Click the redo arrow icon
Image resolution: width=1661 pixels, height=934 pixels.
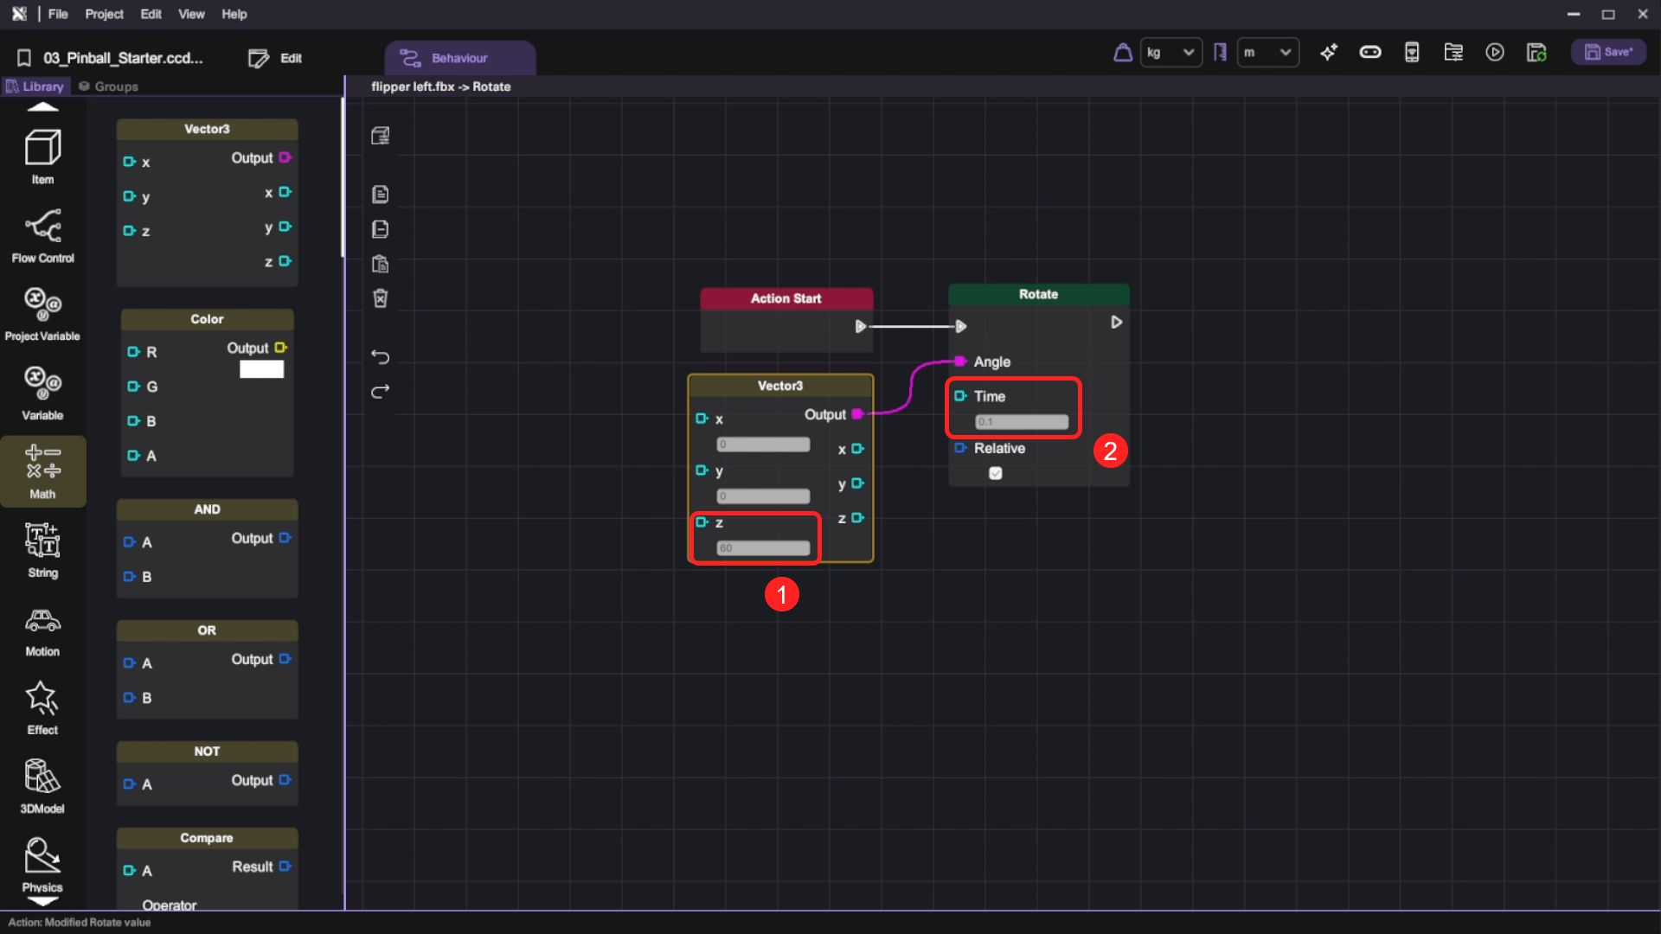[x=380, y=392]
